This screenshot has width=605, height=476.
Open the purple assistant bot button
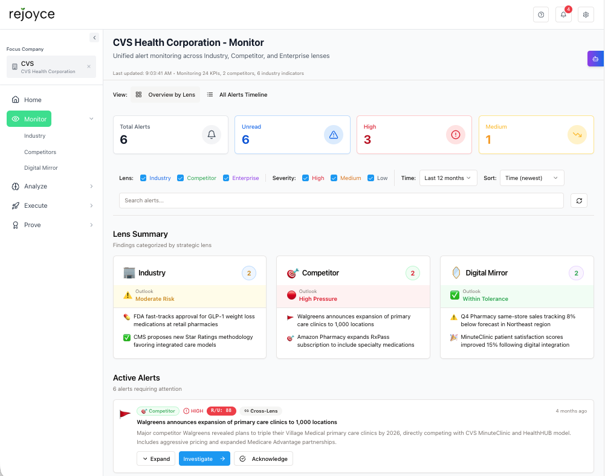click(595, 59)
